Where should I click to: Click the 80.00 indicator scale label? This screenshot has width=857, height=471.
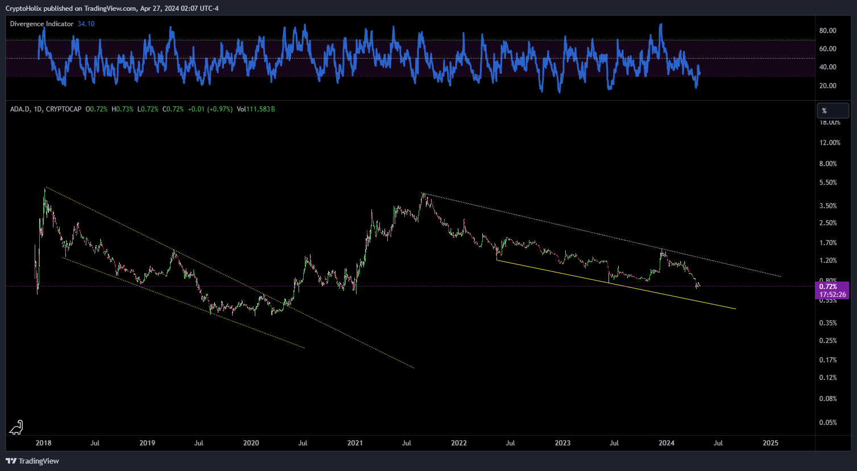tap(827, 31)
